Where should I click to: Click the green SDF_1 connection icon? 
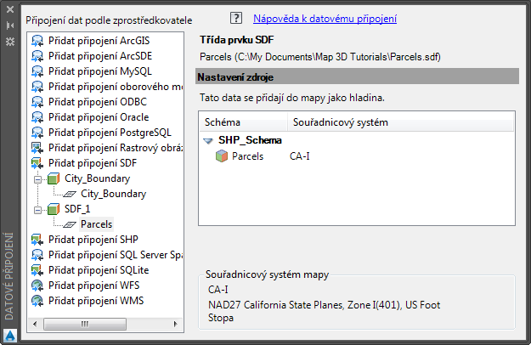pyautogui.click(x=53, y=209)
